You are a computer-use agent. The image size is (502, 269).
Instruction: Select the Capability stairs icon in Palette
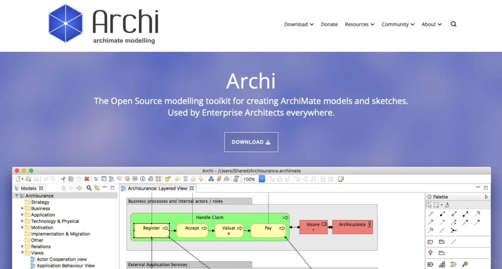pyautogui.click(x=442, y=264)
